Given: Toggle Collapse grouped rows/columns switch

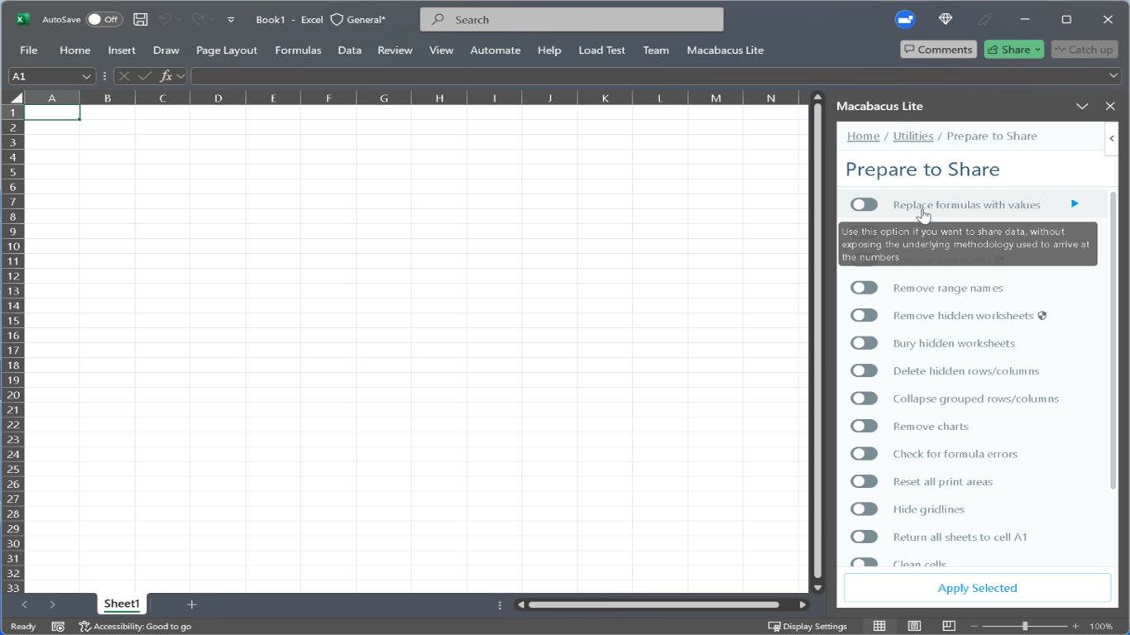Looking at the screenshot, I should pos(864,399).
